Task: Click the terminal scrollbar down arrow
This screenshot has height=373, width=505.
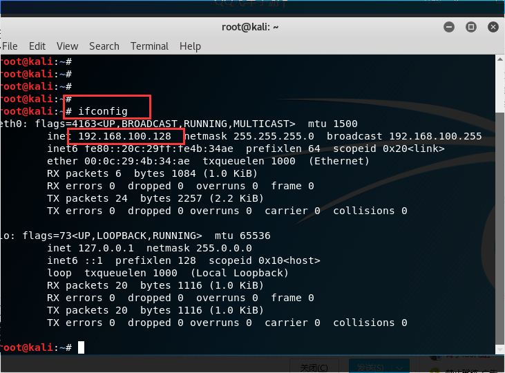Action: [500, 350]
